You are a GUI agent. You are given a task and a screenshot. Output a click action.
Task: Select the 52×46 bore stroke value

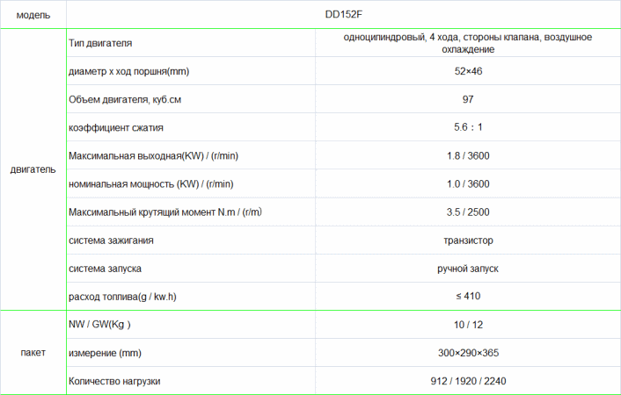point(468,71)
